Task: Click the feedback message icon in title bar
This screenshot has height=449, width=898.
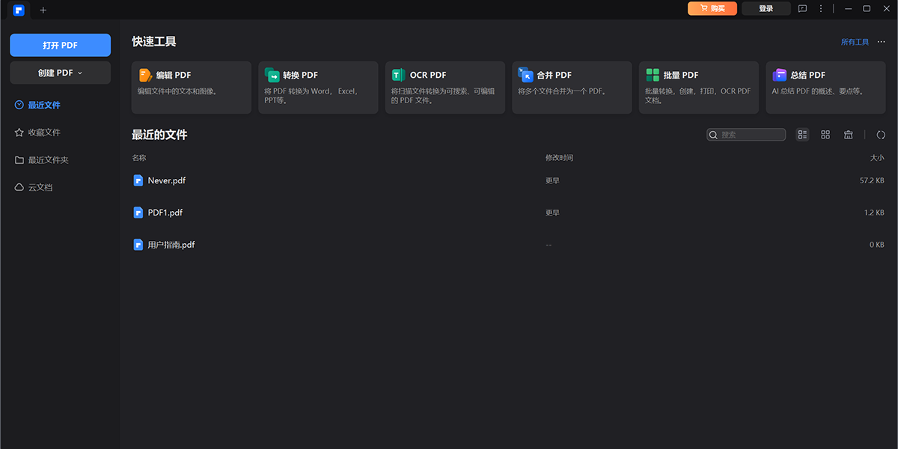Action: pyautogui.click(x=802, y=9)
